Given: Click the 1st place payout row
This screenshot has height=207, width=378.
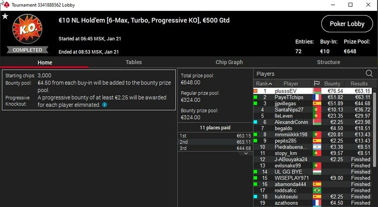Looking at the screenshot, I should pos(215,136).
